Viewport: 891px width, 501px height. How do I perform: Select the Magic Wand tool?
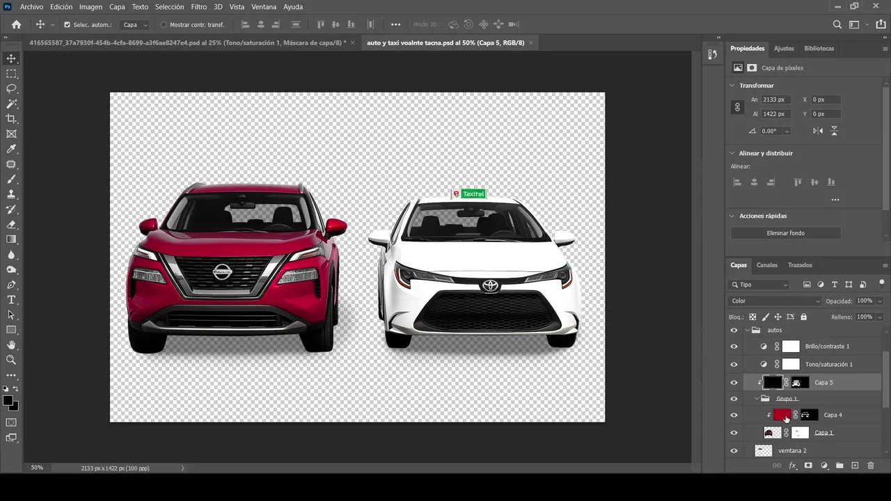11,104
